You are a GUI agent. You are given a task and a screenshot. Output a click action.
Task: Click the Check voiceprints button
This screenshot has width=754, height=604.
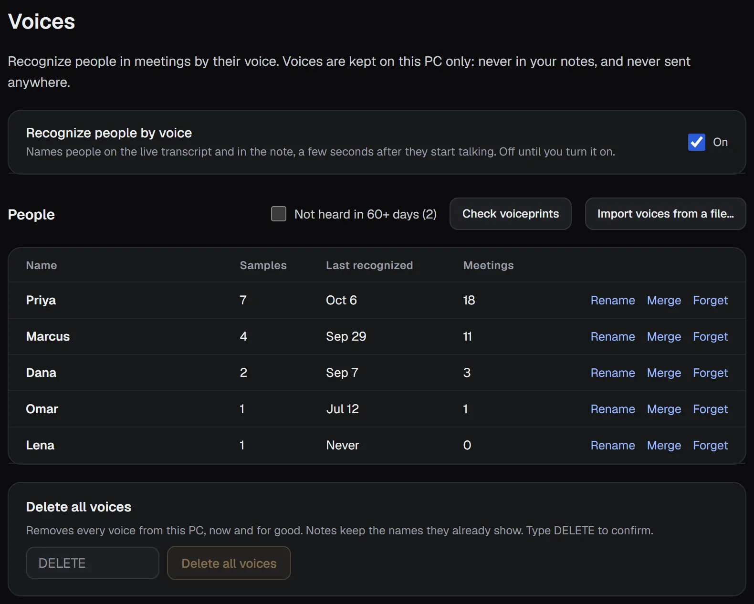click(x=511, y=214)
